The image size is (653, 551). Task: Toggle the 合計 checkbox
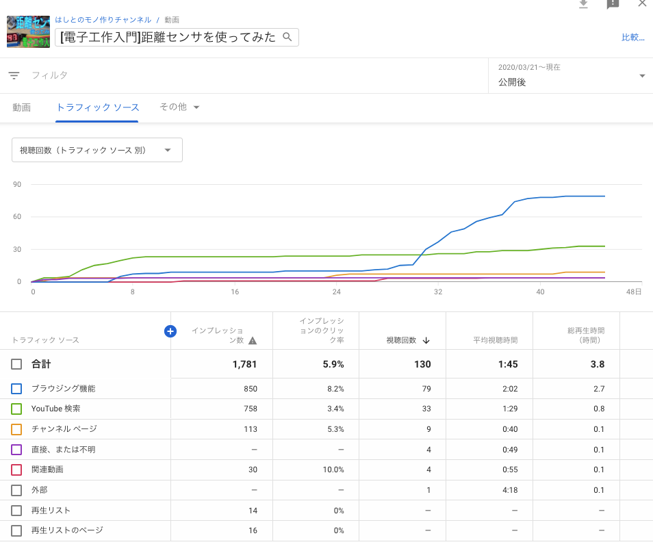[17, 364]
